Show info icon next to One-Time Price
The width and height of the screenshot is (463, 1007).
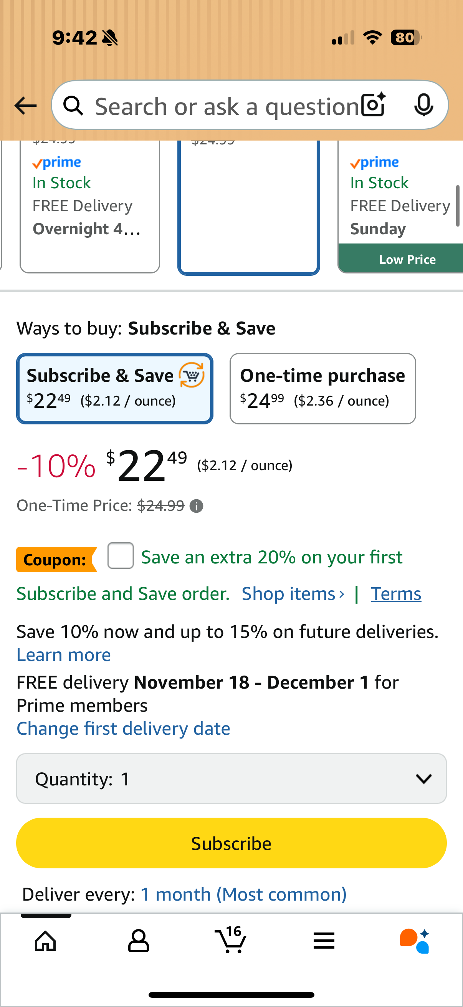point(196,506)
